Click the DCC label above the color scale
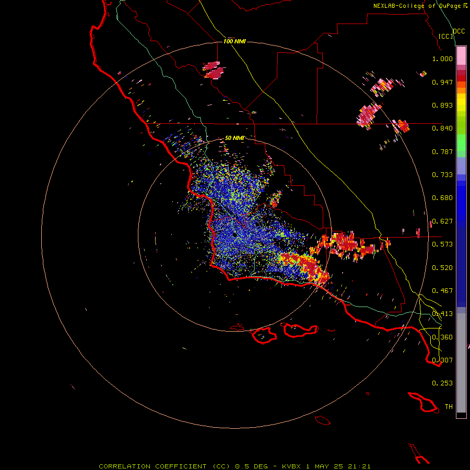This screenshot has width=470, height=470. pos(459,31)
